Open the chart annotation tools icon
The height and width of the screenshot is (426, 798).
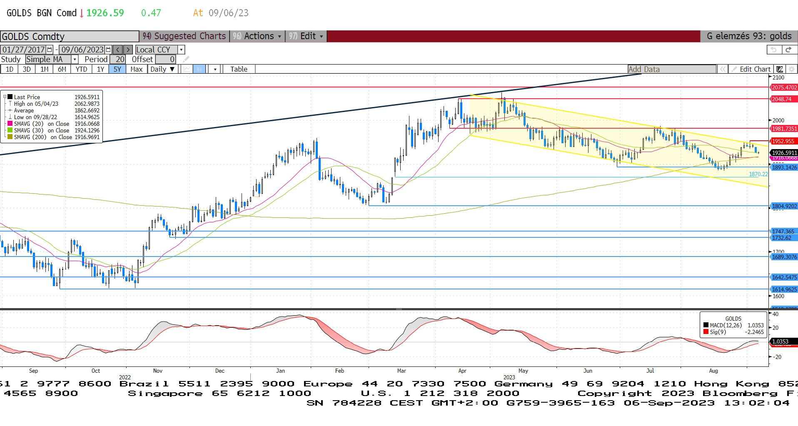coord(779,69)
